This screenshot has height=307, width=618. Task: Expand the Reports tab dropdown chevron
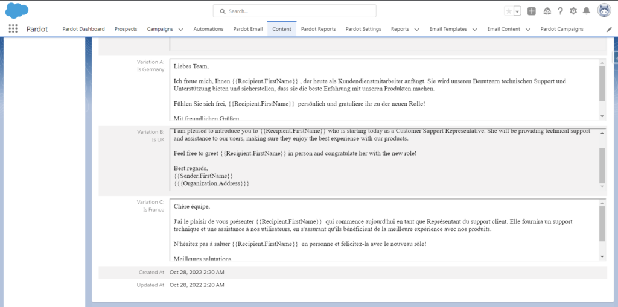pos(416,29)
